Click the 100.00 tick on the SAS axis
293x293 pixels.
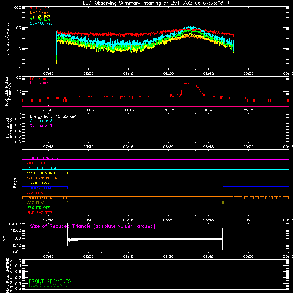coord(15,224)
